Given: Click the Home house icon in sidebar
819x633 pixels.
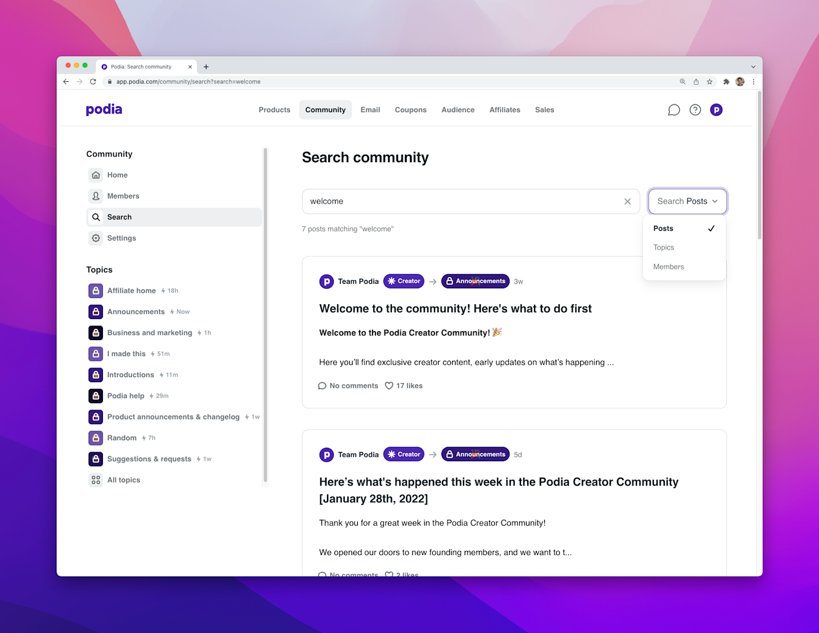Looking at the screenshot, I should pyautogui.click(x=96, y=175).
